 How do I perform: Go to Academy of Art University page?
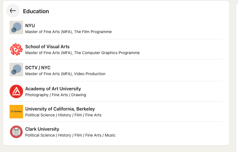tap(53, 89)
